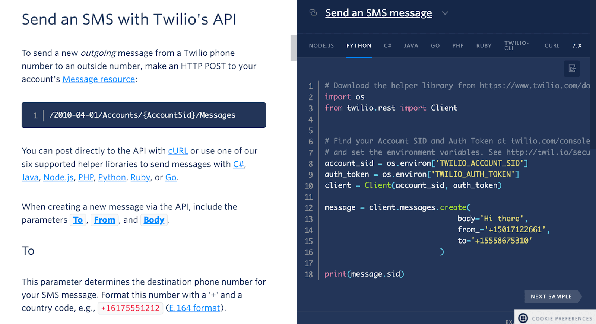Click the E.164 format link
Viewport: 596px width, 324px height.
pos(194,308)
